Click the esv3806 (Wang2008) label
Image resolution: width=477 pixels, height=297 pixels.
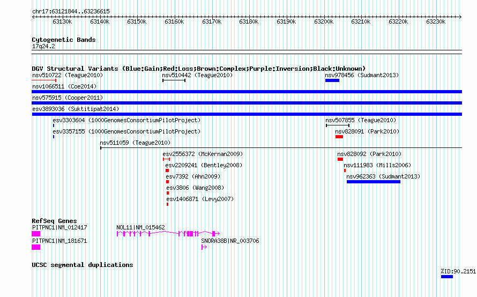pos(195,188)
